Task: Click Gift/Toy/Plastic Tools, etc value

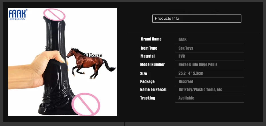Action: point(200,90)
